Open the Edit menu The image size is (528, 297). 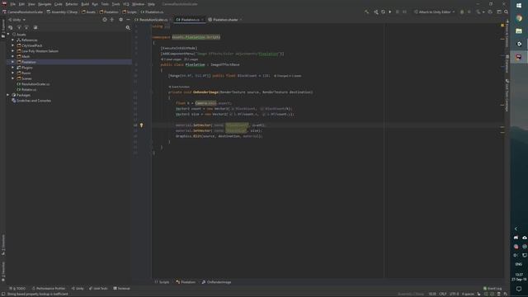21,4
